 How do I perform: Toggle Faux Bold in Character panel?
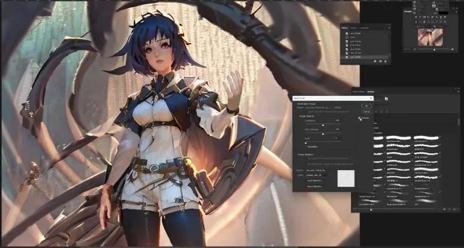(x=417, y=17)
